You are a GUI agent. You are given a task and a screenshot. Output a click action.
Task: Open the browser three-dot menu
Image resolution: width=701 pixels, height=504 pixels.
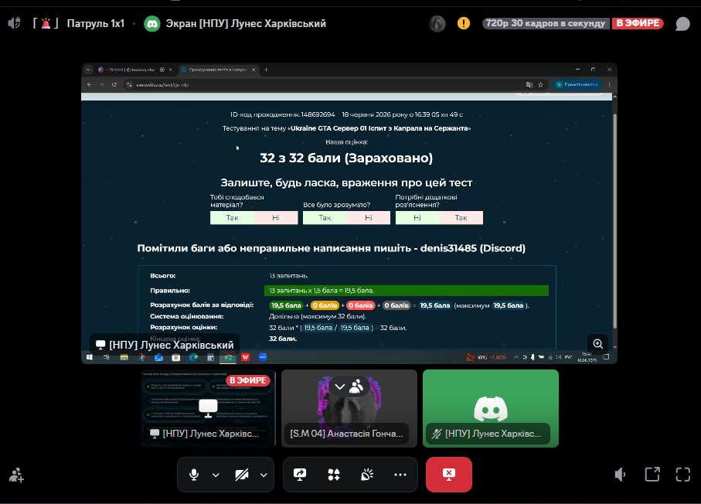point(609,84)
